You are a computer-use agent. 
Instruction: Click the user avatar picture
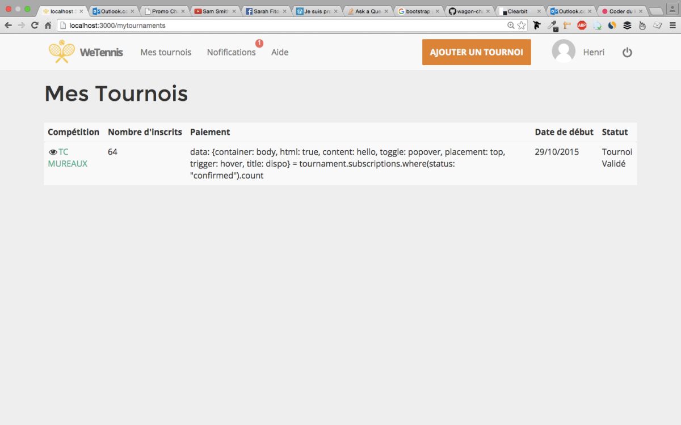coord(564,51)
